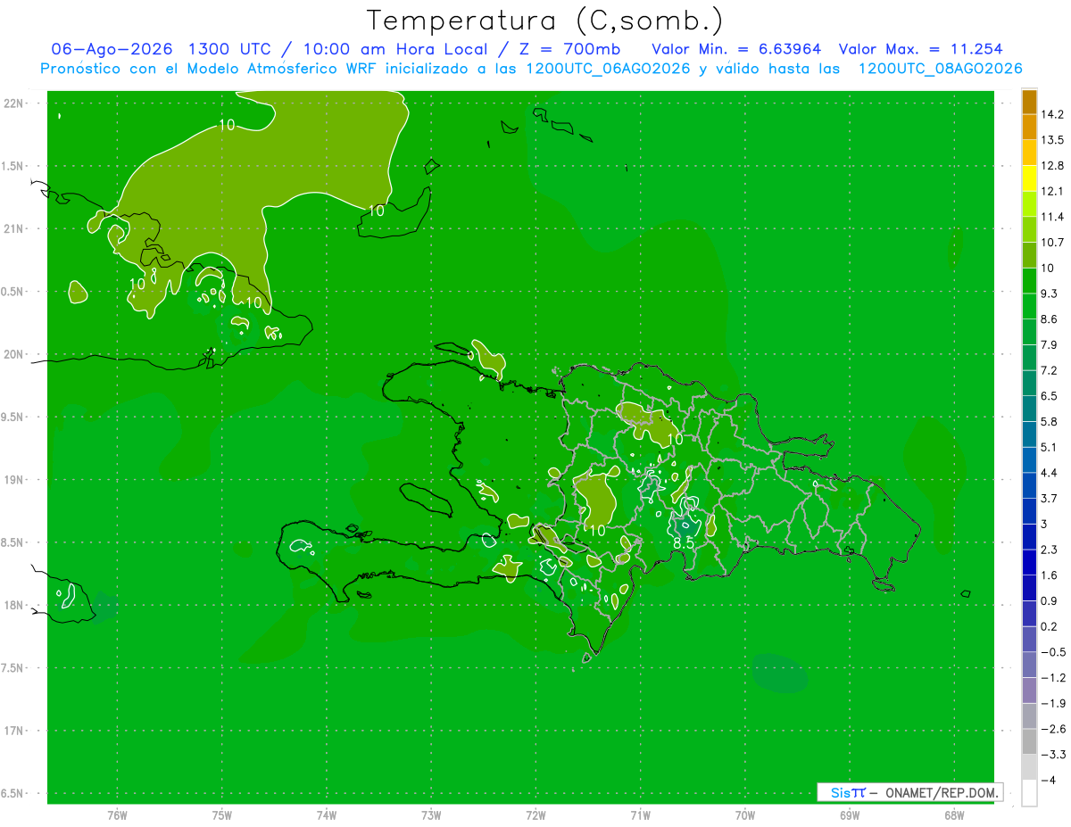Click the '0.9' color scale label
The height and width of the screenshot is (827, 1071).
[x=1049, y=600]
